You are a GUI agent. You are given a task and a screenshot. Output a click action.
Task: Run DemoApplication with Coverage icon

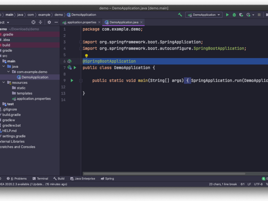pyautogui.click(x=241, y=15)
